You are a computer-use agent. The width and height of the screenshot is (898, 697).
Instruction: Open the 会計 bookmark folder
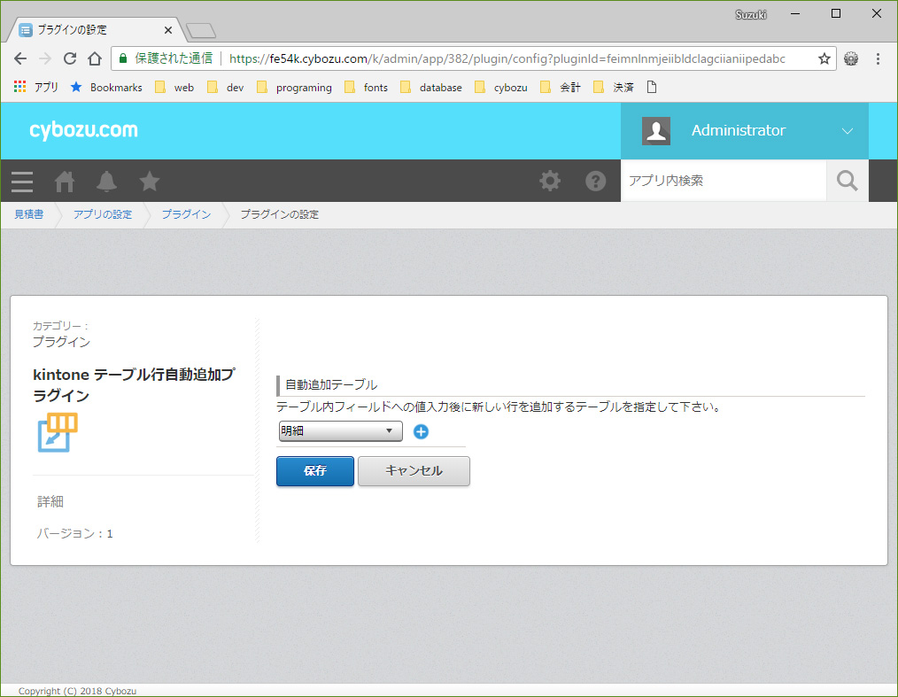(561, 87)
